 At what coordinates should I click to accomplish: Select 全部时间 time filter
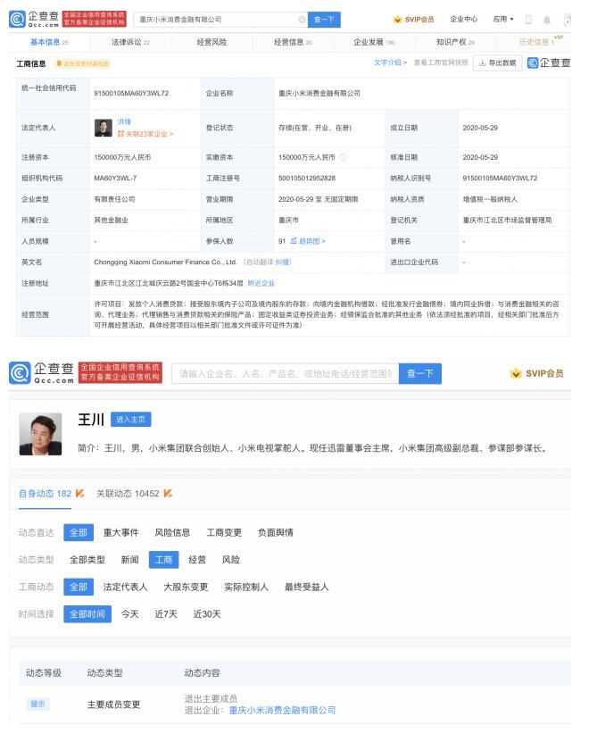pos(87,614)
